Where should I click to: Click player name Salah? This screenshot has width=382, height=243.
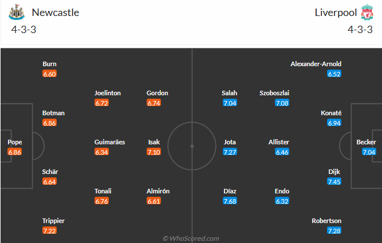pos(229,93)
